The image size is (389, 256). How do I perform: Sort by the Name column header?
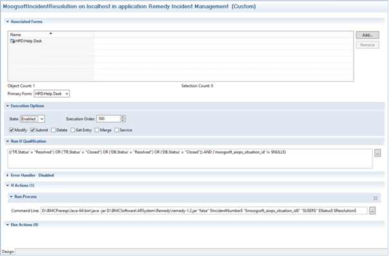click(x=51, y=35)
